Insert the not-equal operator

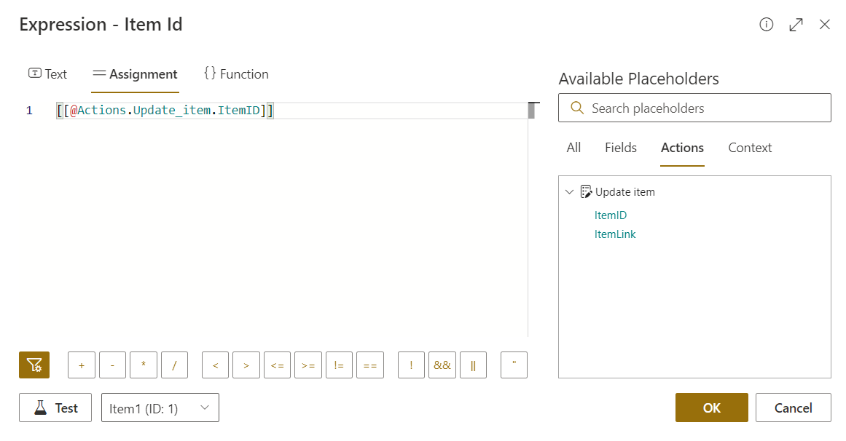click(x=339, y=365)
